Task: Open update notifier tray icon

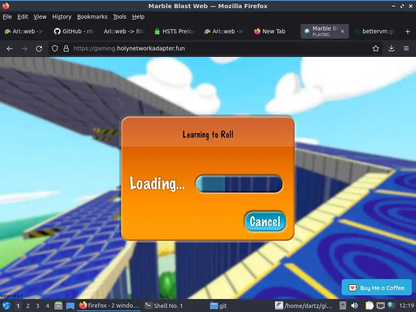Action: click(390, 305)
